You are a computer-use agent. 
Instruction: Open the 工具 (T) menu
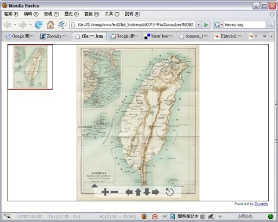point(112,14)
